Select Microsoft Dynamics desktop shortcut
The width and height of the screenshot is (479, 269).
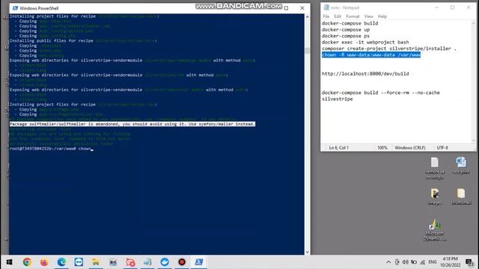tap(435, 229)
